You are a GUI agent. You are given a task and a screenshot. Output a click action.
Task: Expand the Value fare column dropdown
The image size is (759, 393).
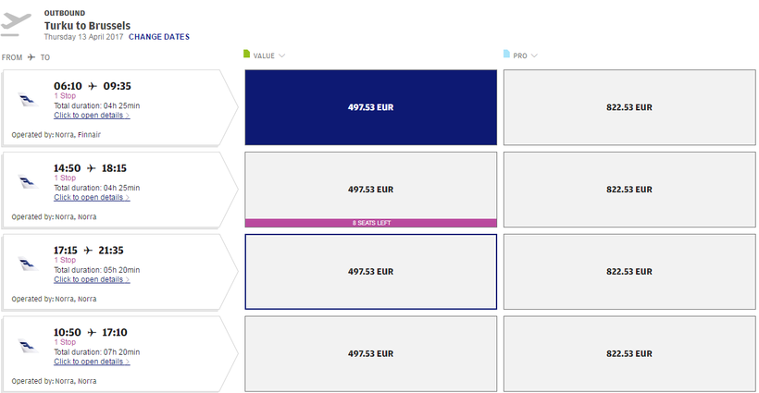coord(281,55)
